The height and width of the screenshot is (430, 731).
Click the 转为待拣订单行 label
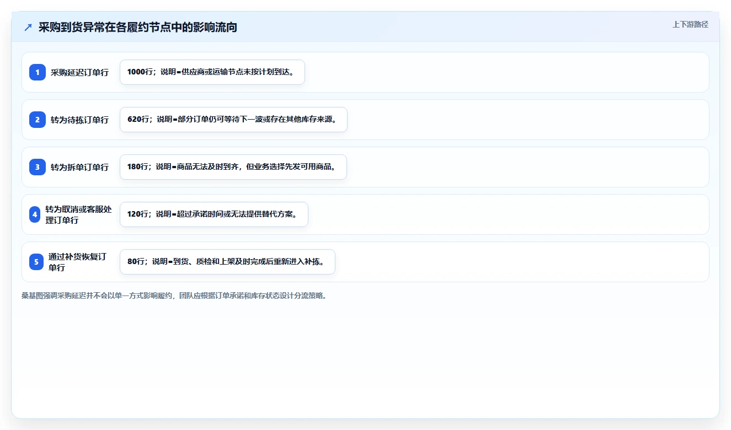[x=80, y=120]
